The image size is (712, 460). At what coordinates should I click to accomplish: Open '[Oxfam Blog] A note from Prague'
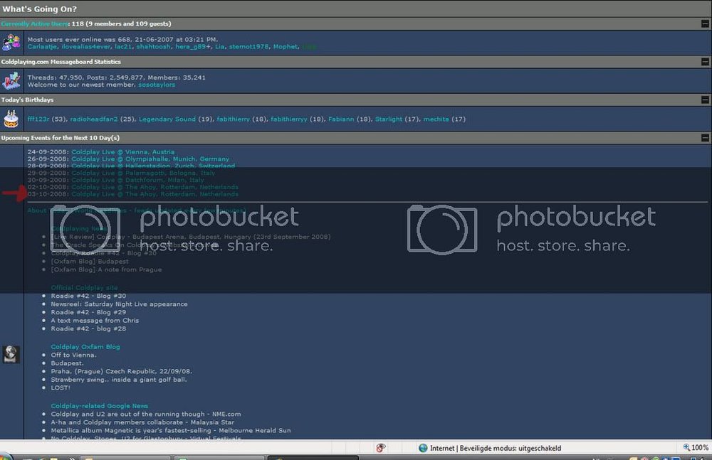click(106, 269)
